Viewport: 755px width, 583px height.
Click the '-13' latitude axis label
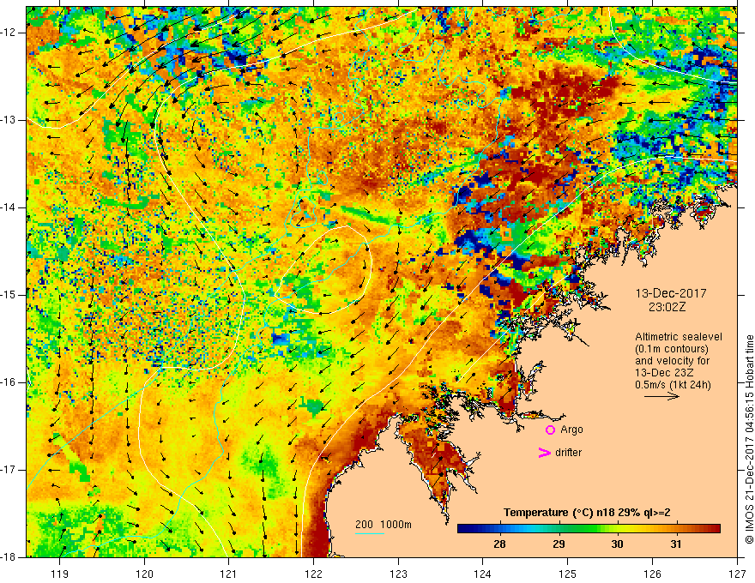9,120
